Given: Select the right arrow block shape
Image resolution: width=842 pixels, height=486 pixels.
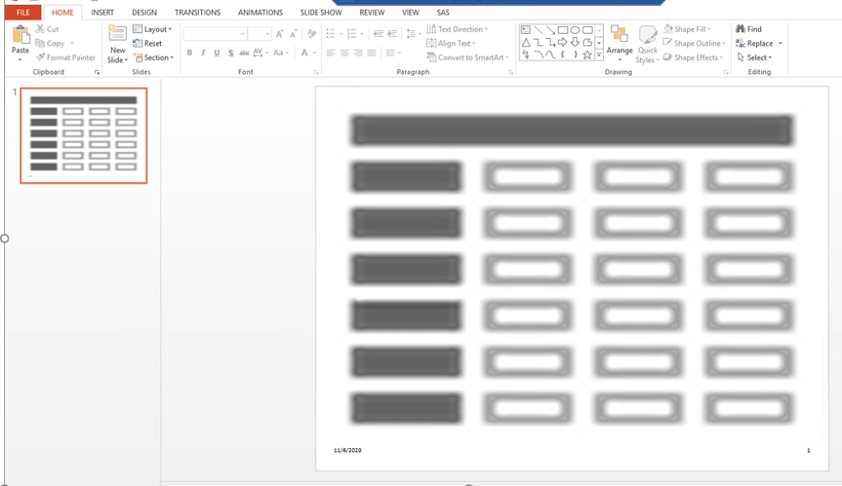Looking at the screenshot, I should (x=562, y=42).
